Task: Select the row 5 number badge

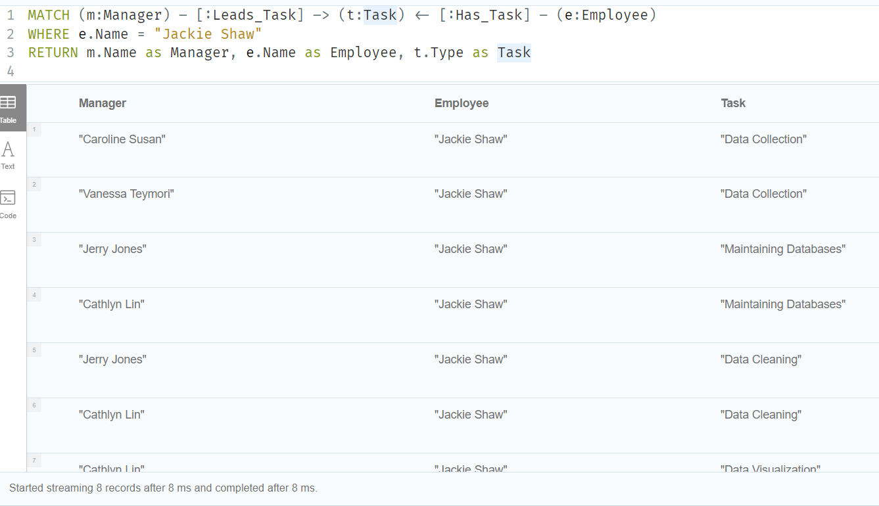Action: click(x=34, y=350)
